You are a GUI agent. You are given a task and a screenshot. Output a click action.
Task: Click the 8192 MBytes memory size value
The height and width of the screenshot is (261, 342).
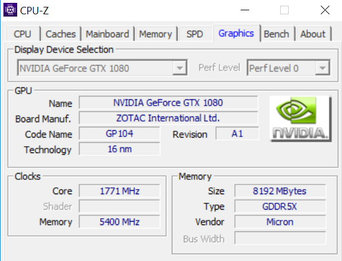click(280, 191)
